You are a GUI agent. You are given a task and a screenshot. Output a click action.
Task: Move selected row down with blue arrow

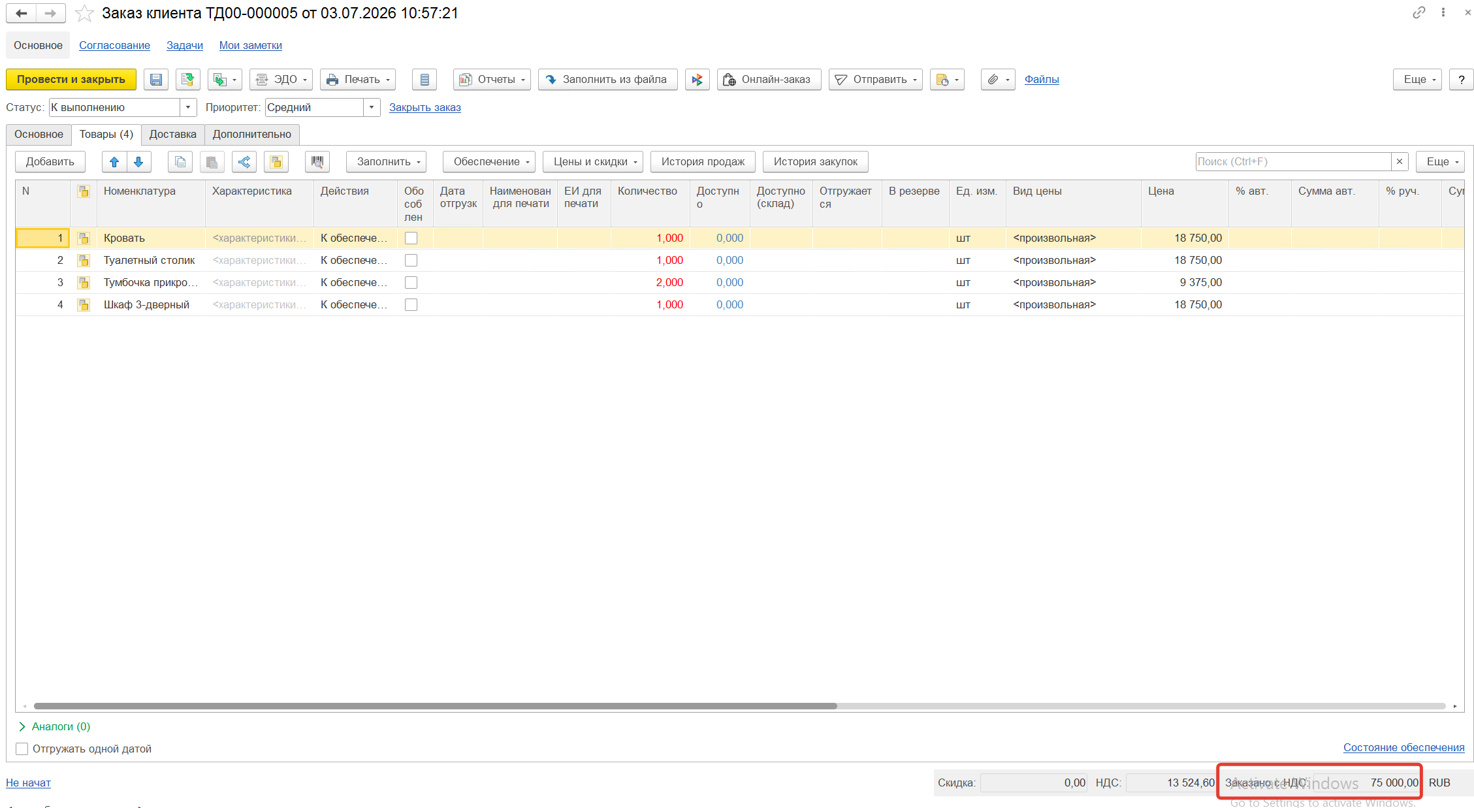click(138, 162)
